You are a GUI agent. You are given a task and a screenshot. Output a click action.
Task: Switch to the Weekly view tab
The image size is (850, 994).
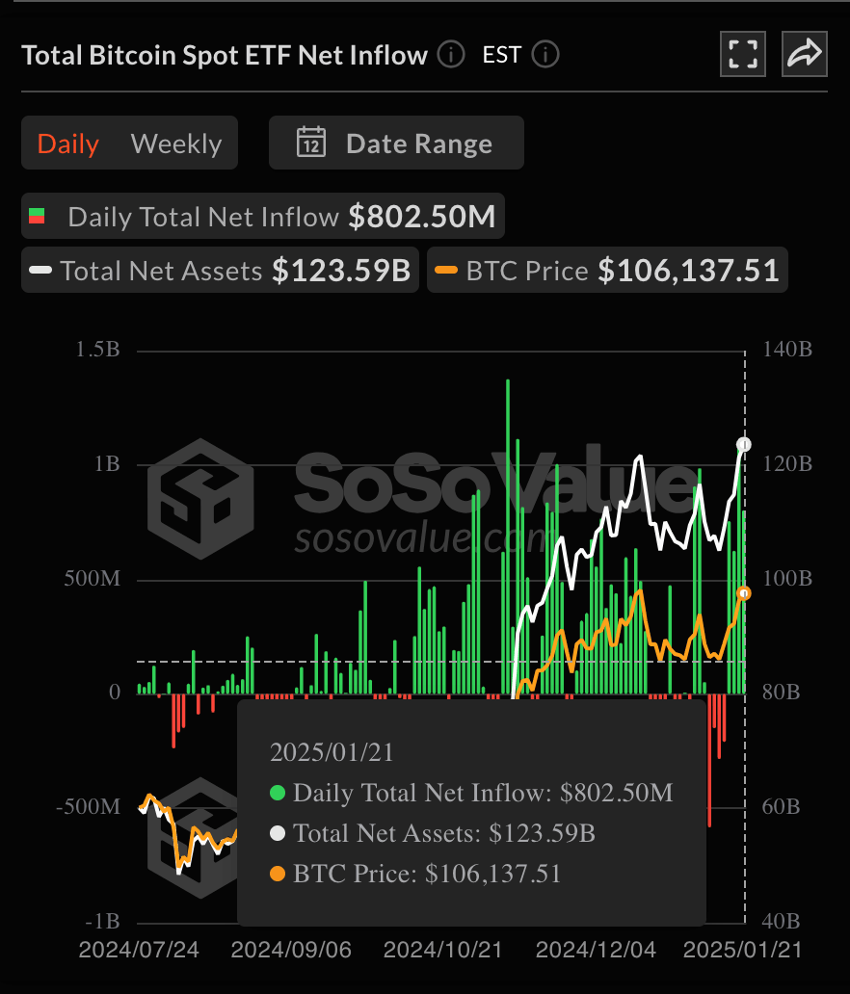click(x=176, y=144)
